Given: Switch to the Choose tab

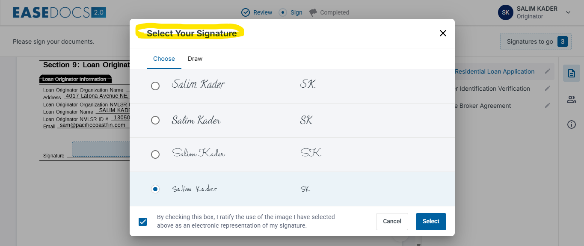Looking at the screenshot, I should [x=164, y=59].
